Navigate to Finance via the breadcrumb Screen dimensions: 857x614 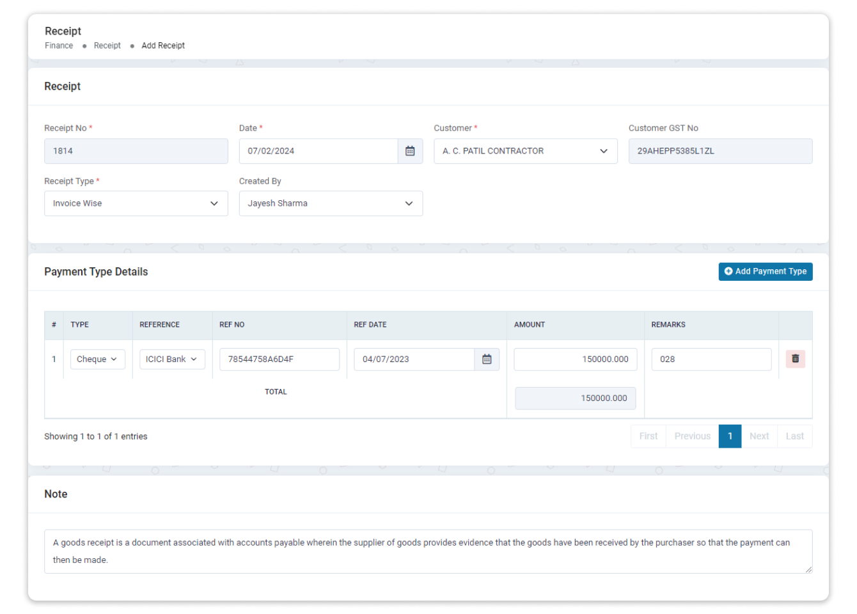59,45
